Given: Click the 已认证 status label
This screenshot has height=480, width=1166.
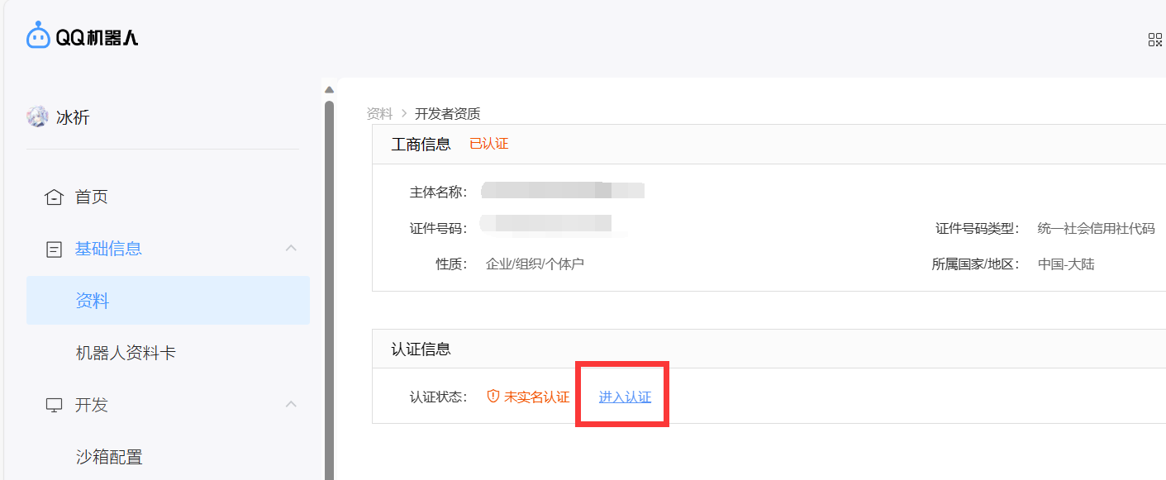Looking at the screenshot, I should pyautogui.click(x=488, y=144).
